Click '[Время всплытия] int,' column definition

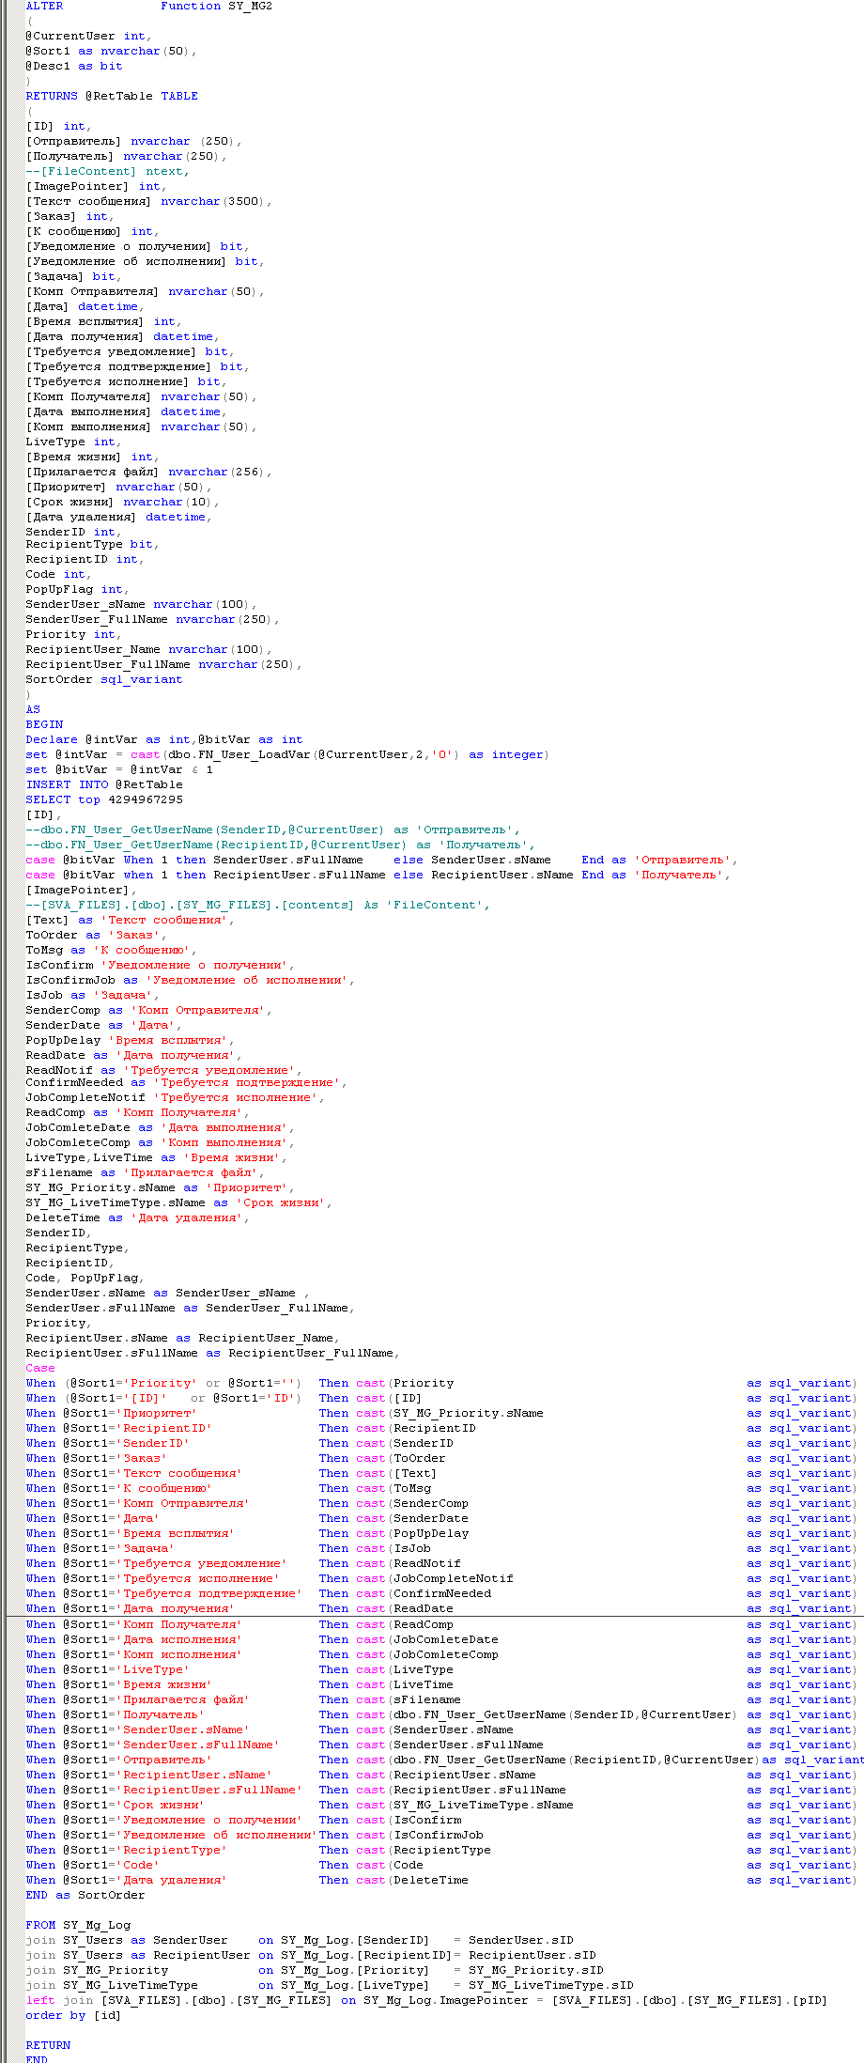click(x=103, y=321)
